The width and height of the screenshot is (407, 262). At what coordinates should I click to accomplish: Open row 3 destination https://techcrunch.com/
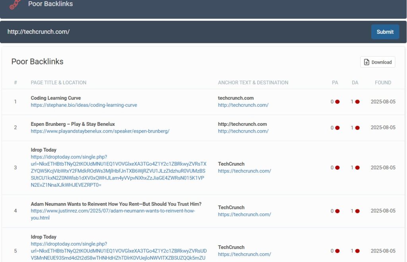click(x=244, y=171)
